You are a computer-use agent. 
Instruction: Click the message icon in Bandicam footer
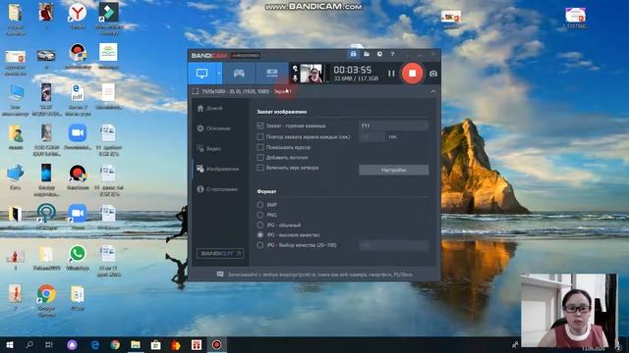(220, 275)
